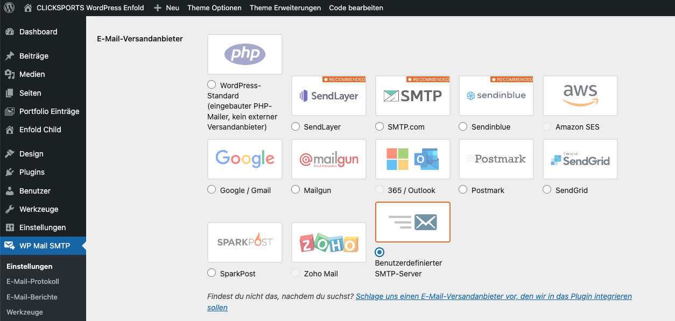The width and height of the screenshot is (675, 321).
Task: Open the E-Mail-Berichte submenu item
Action: tap(32, 297)
